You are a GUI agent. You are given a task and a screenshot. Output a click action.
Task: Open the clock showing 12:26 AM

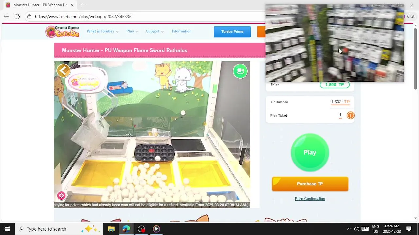pos(392,229)
